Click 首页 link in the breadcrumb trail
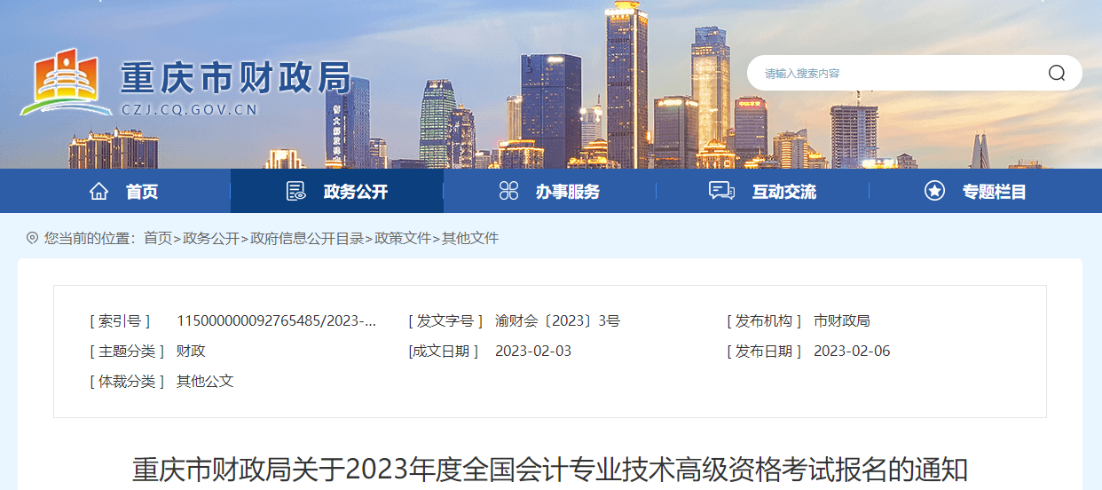This screenshot has width=1102, height=490. 158,238
